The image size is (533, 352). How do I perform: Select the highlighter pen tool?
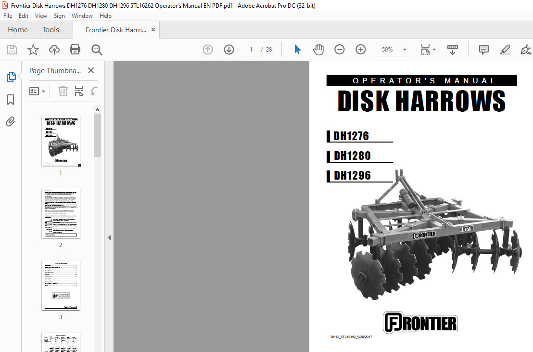pos(505,50)
